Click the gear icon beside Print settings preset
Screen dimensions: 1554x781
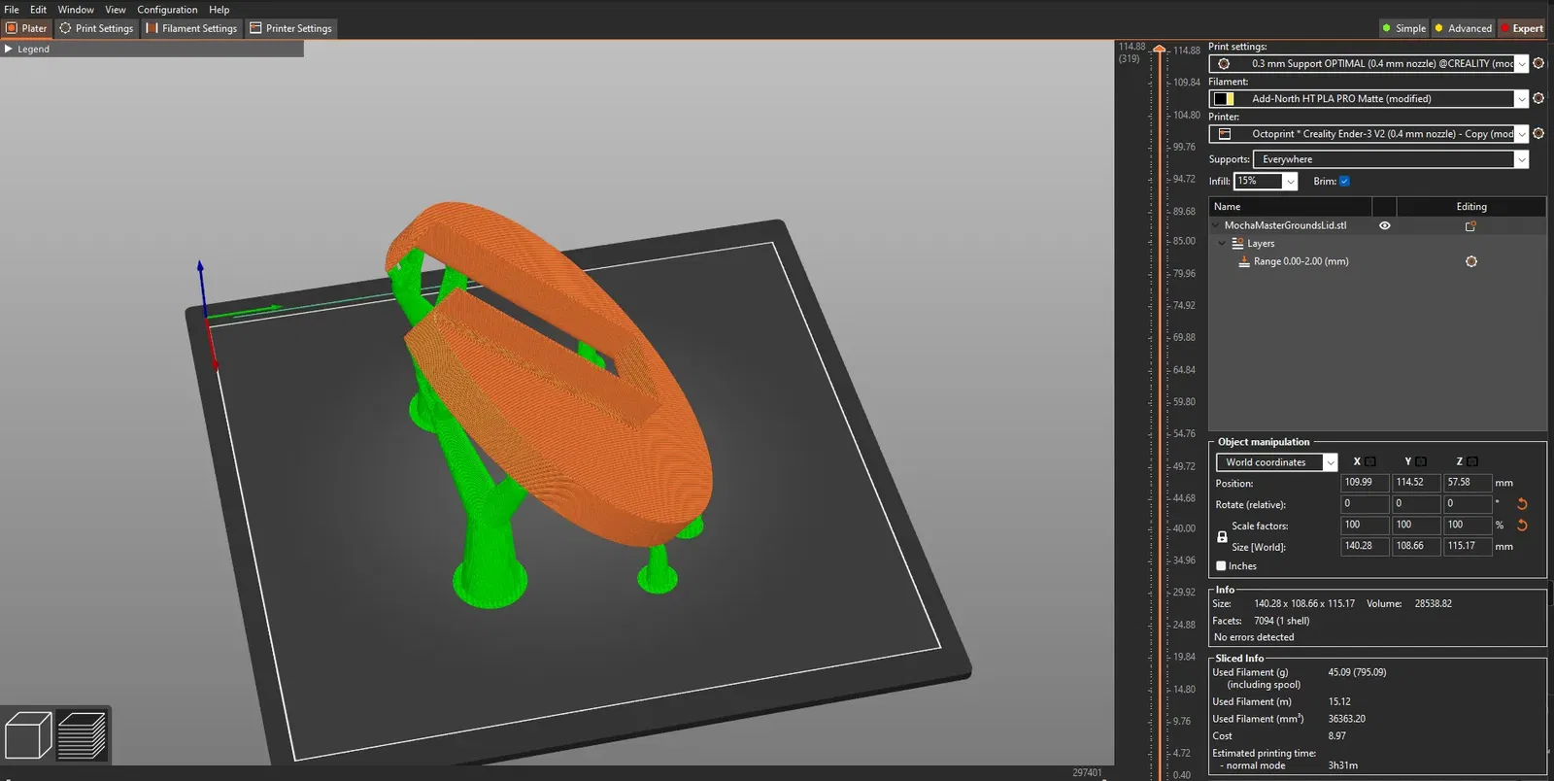(x=1538, y=63)
